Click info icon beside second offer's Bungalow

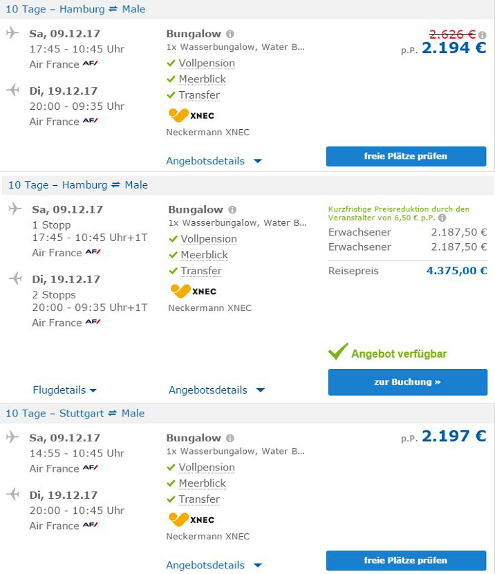pyautogui.click(x=232, y=210)
